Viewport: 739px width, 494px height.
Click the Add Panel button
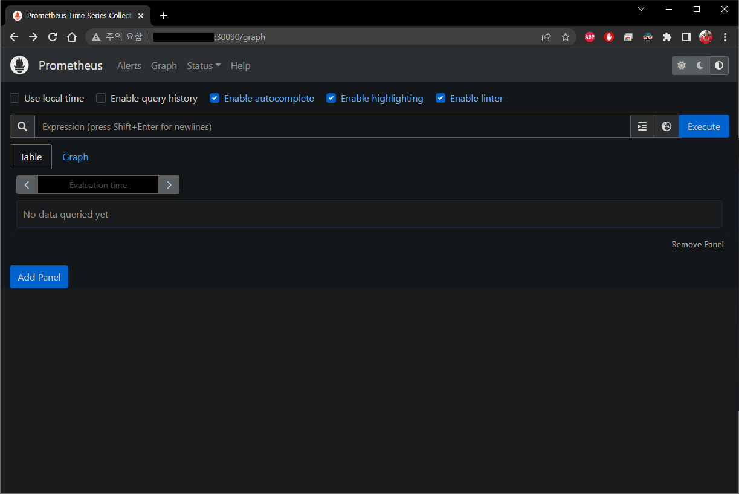(39, 277)
